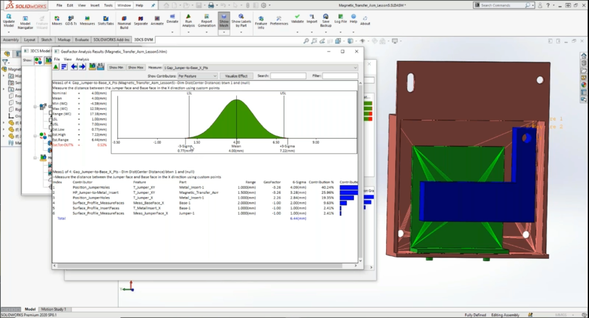589x318 pixels.
Task: Click the Total row label
Action: click(61, 219)
